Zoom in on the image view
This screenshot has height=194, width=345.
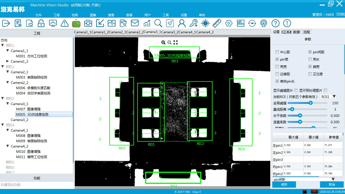tap(163, 42)
